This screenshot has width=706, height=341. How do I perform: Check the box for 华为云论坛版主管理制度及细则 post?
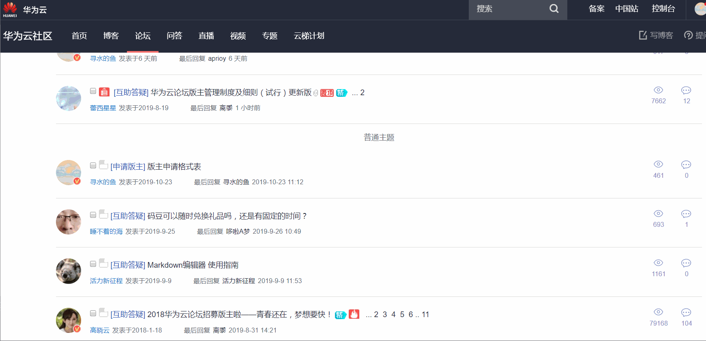pyautogui.click(x=93, y=91)
